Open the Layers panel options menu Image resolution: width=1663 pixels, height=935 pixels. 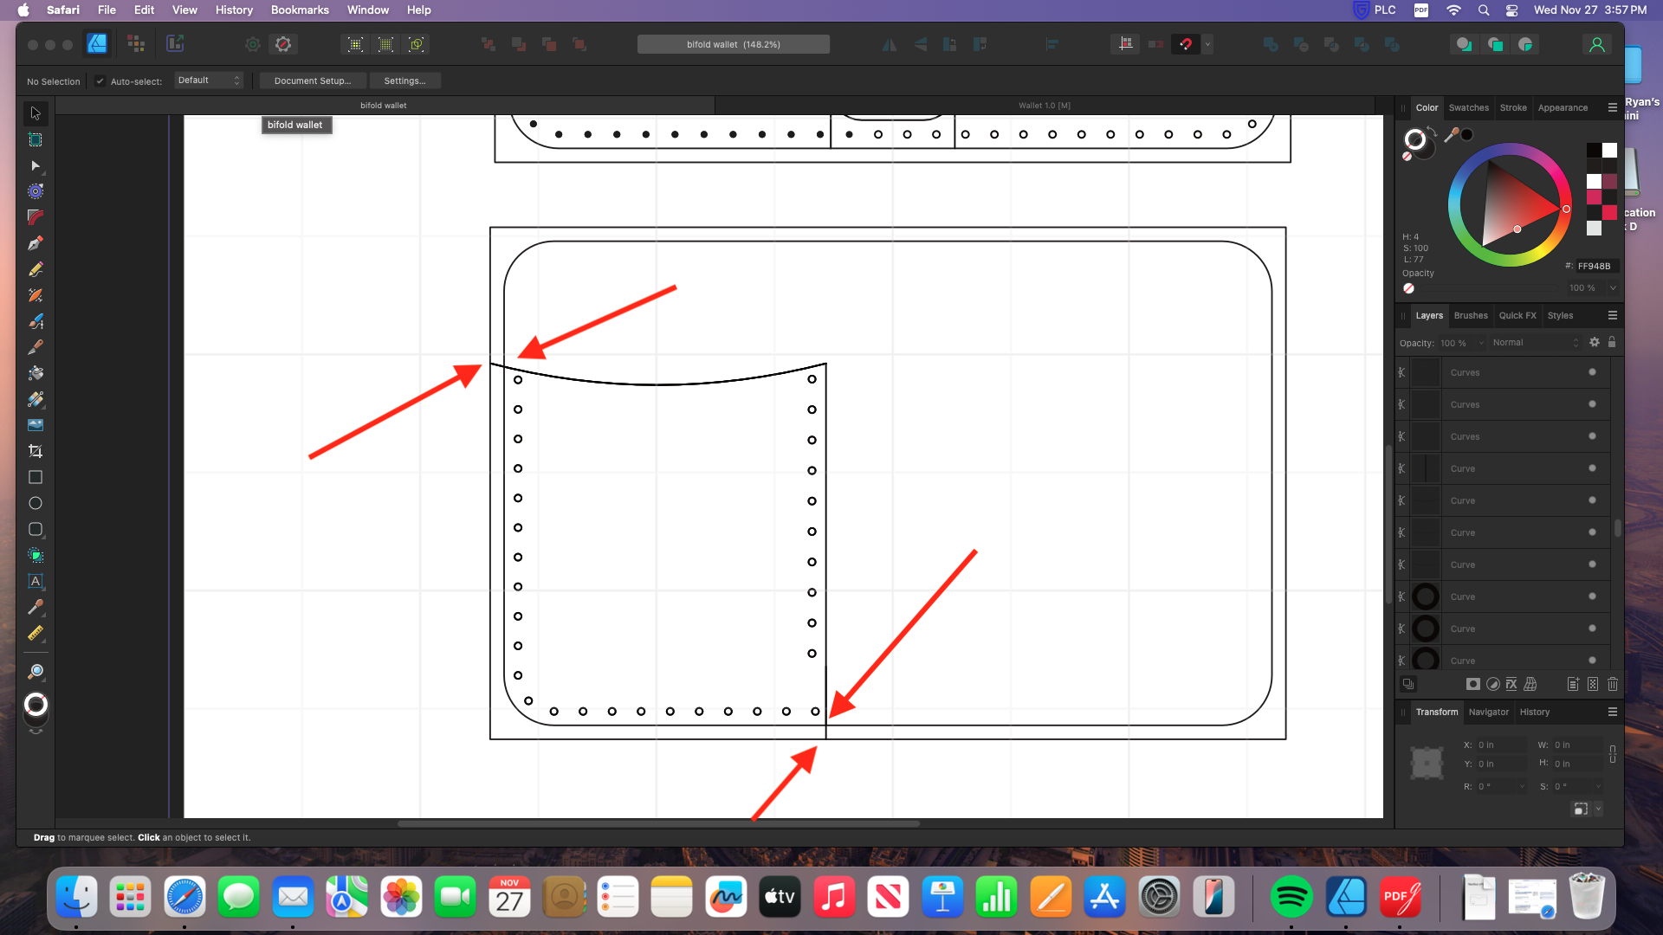[1613, 315]
